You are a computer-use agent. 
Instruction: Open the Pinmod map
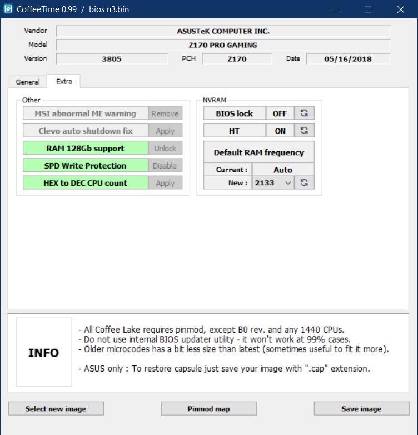209,408
